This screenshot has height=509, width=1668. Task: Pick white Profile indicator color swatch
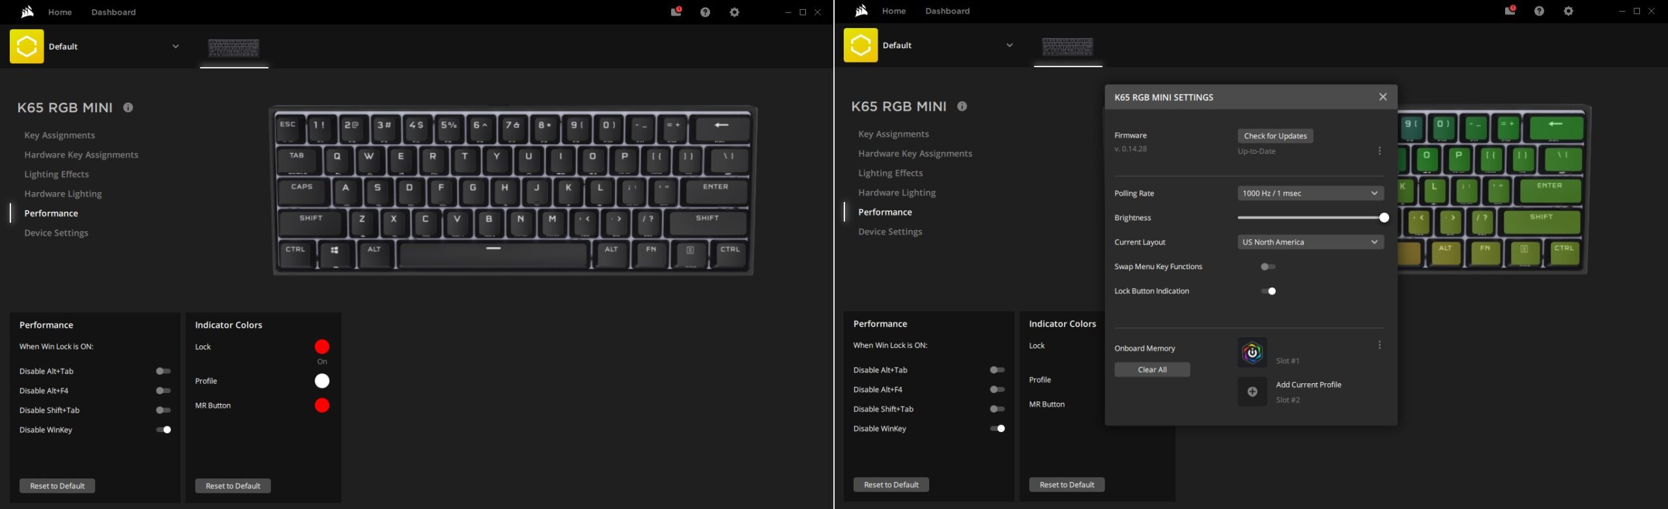point(322,381)
